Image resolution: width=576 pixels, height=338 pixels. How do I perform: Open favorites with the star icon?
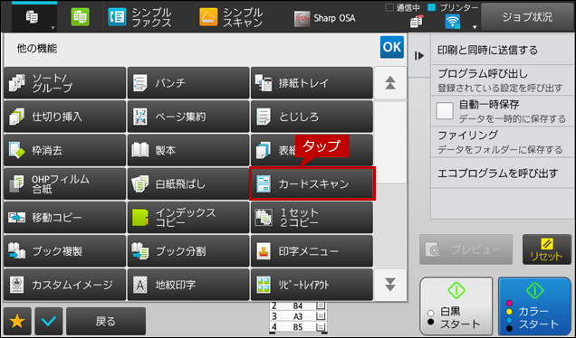[17, 322]
